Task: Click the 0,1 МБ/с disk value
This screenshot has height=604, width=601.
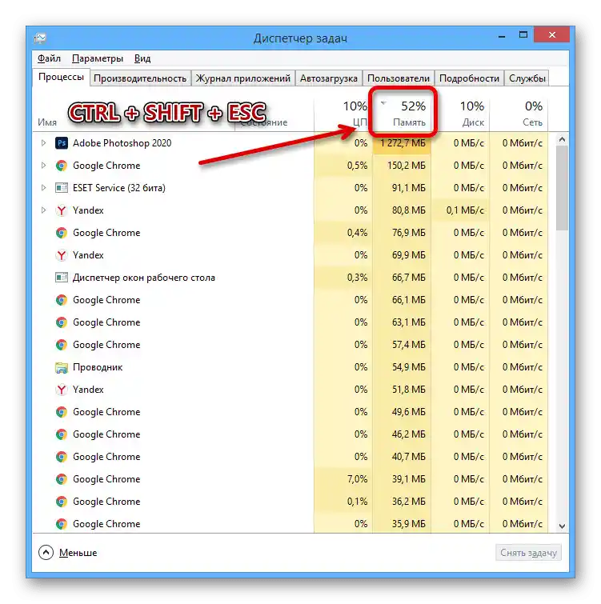Action: coord(465,210)
